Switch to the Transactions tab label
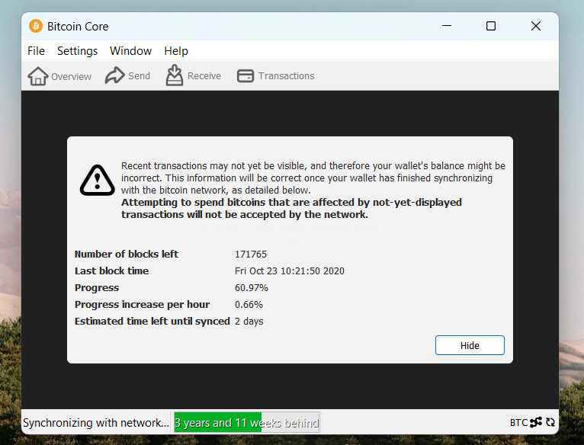 pyautogui.click(x=287, y=76)
